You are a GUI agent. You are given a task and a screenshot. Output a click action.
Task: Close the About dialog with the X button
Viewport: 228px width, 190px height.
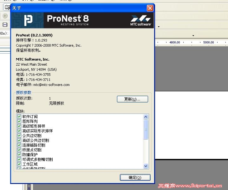coord(150,8)
